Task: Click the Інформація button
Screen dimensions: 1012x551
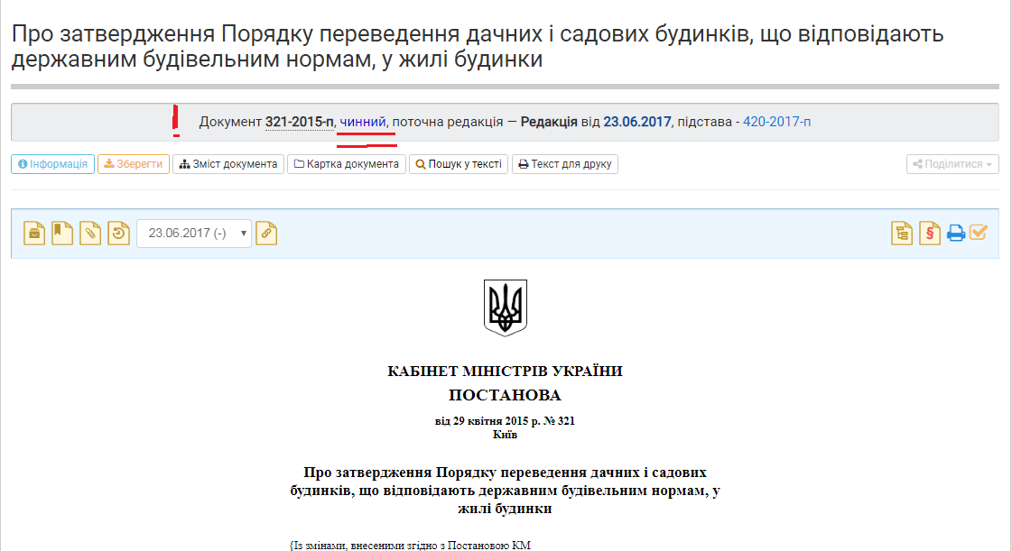Action: tap(53, 164)
